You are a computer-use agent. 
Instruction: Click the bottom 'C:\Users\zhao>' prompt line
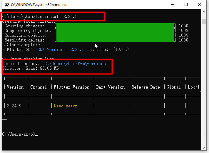click(20, 134)
